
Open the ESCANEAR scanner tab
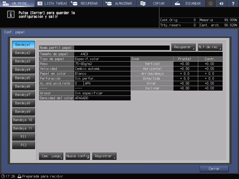188,3
